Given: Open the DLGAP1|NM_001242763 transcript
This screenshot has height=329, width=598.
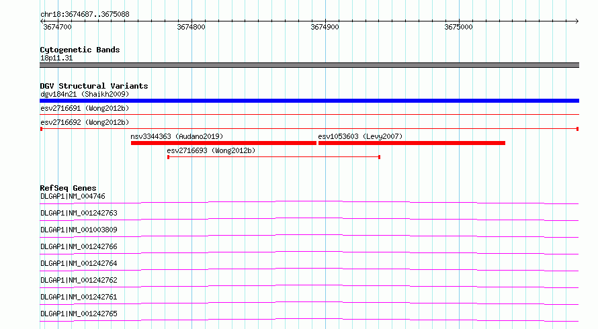Looking at the screenshot, I should tap(79, 213).
